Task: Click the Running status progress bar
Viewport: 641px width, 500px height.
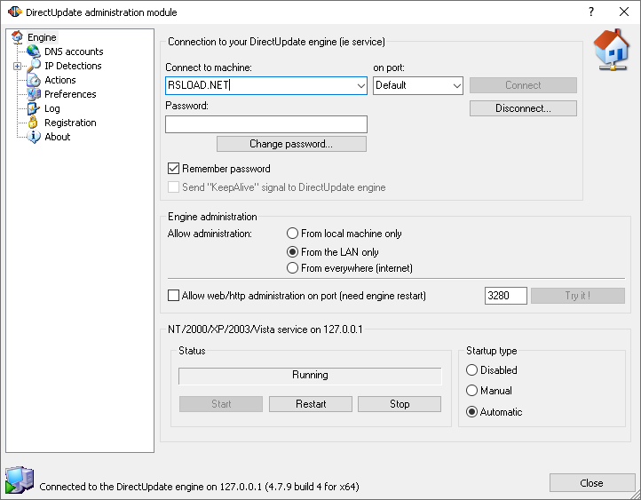Action: 310,376
